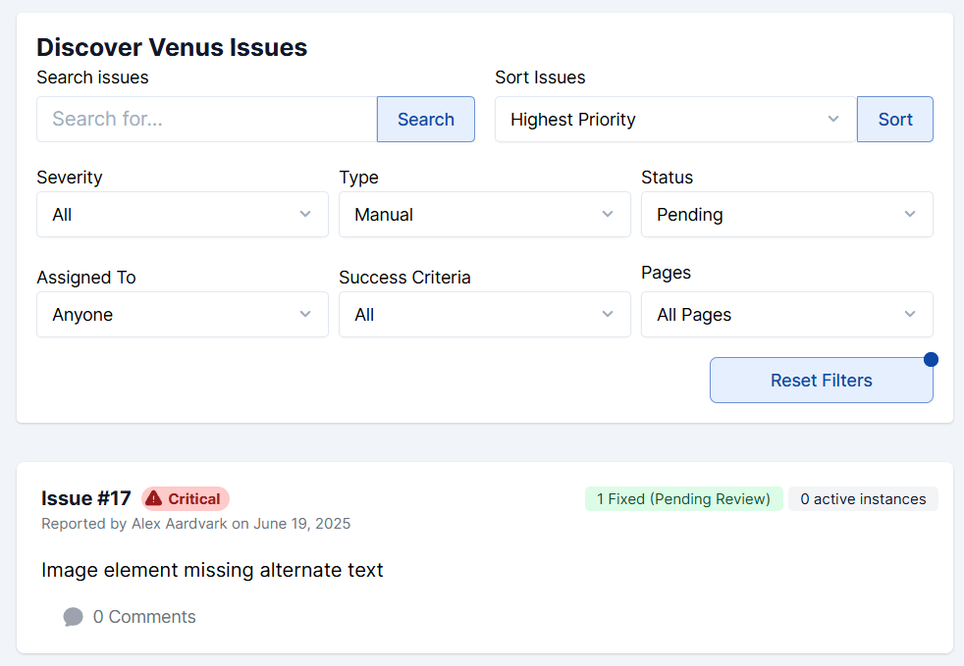Open the Type dropdown showing Manual
The width and height of the screenshot is (964, 666).
484,215
